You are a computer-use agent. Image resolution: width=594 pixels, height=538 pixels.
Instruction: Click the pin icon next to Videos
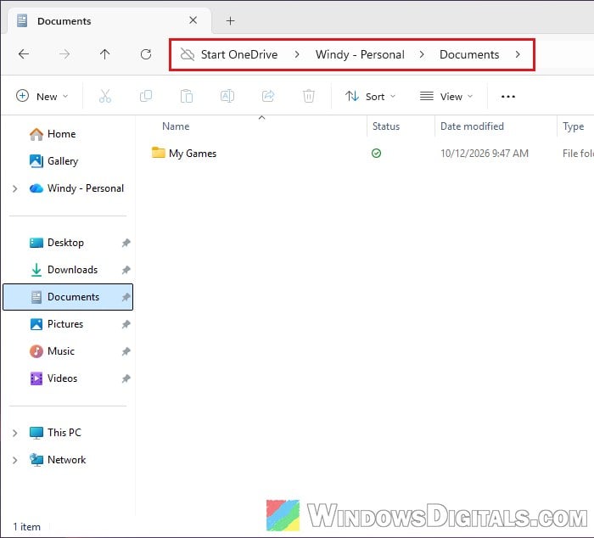pos(126,378)
